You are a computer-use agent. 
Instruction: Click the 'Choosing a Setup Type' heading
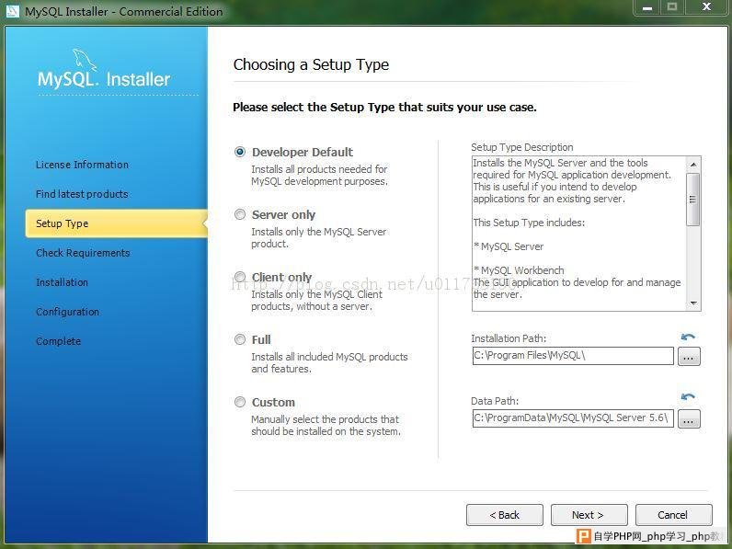311,64
